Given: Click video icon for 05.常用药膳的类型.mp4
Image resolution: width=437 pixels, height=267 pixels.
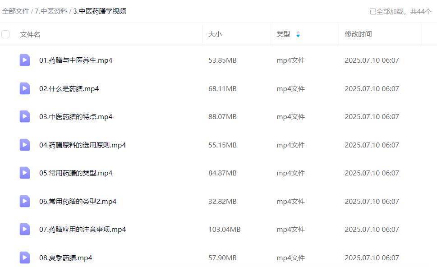Looking at the screenshot, I should pos(25,173).
